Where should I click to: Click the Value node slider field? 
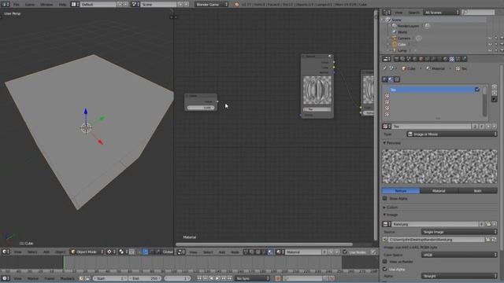click(x=201, y=108)
